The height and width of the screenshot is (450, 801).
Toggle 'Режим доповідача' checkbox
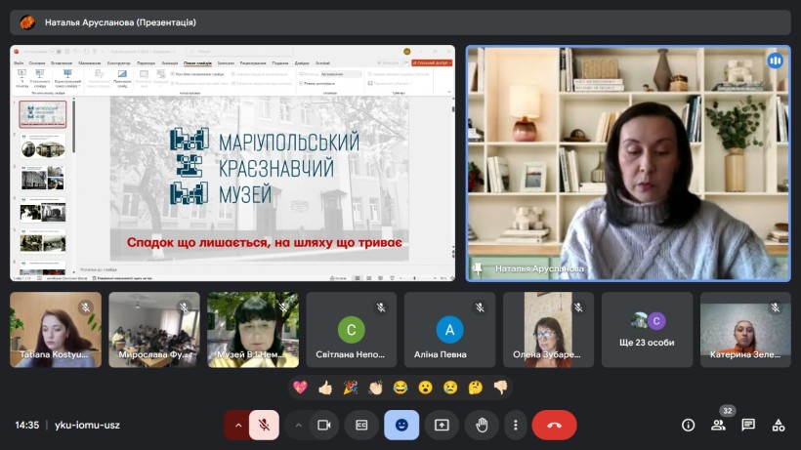[x=302, y=83]
